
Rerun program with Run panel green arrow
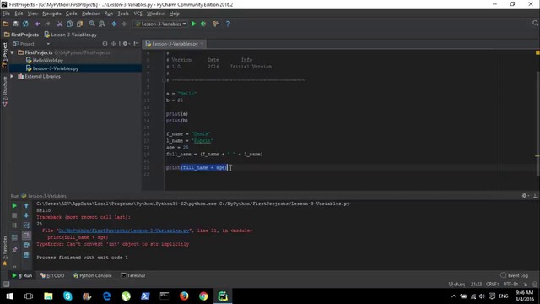pos(14,206)
